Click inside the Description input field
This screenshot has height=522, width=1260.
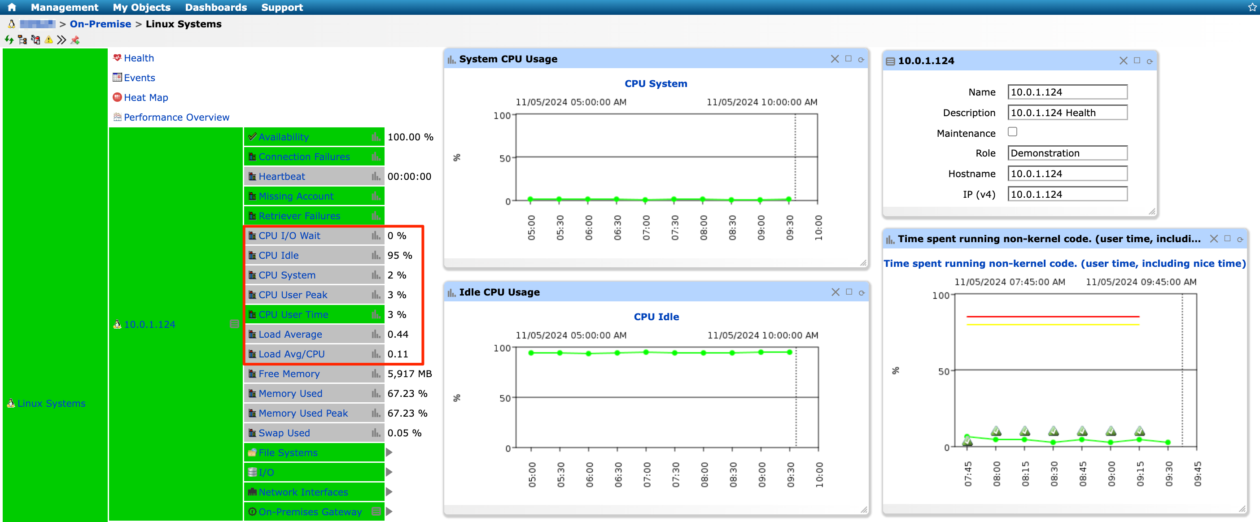tap(1067, 113)
